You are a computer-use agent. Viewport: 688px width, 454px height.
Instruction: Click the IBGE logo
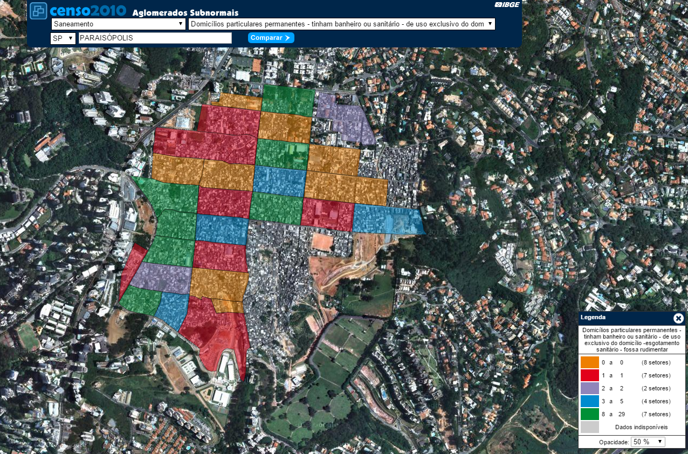coord(507,5)
